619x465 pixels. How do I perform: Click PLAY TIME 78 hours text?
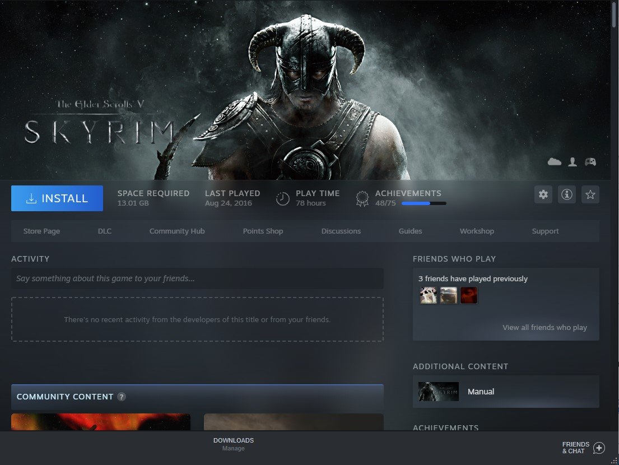318,198
